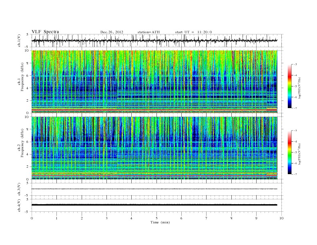Screen dimensions: 317x245
Task: Click the "ch.1(V)" waveform axis label
Action: click(19, 40)
